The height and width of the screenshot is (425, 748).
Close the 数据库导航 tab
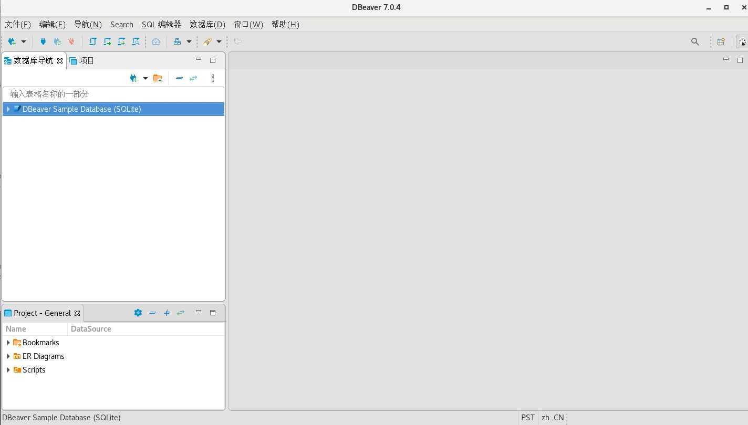coord(60,61)
